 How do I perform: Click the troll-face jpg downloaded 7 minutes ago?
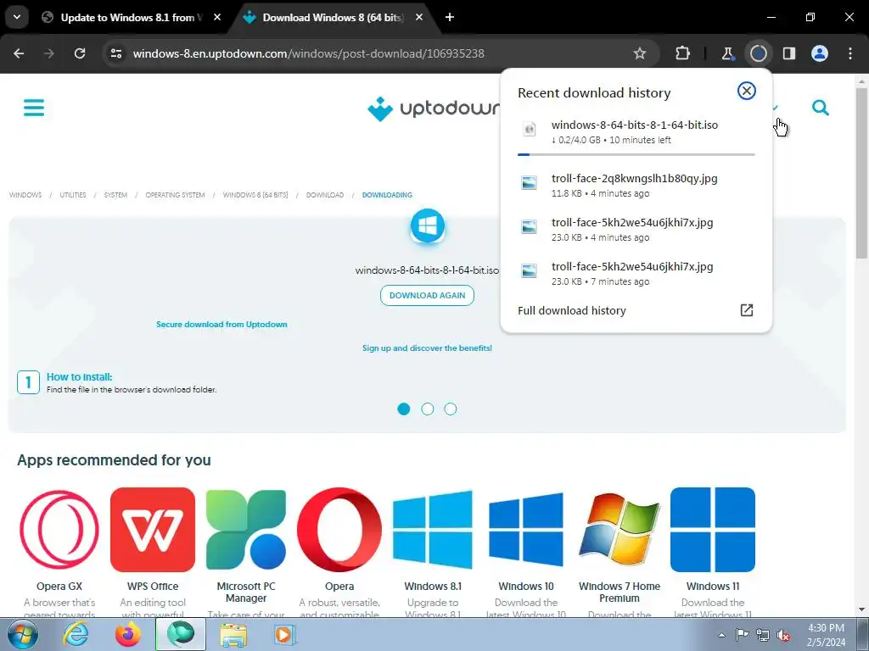coord(636,274)
